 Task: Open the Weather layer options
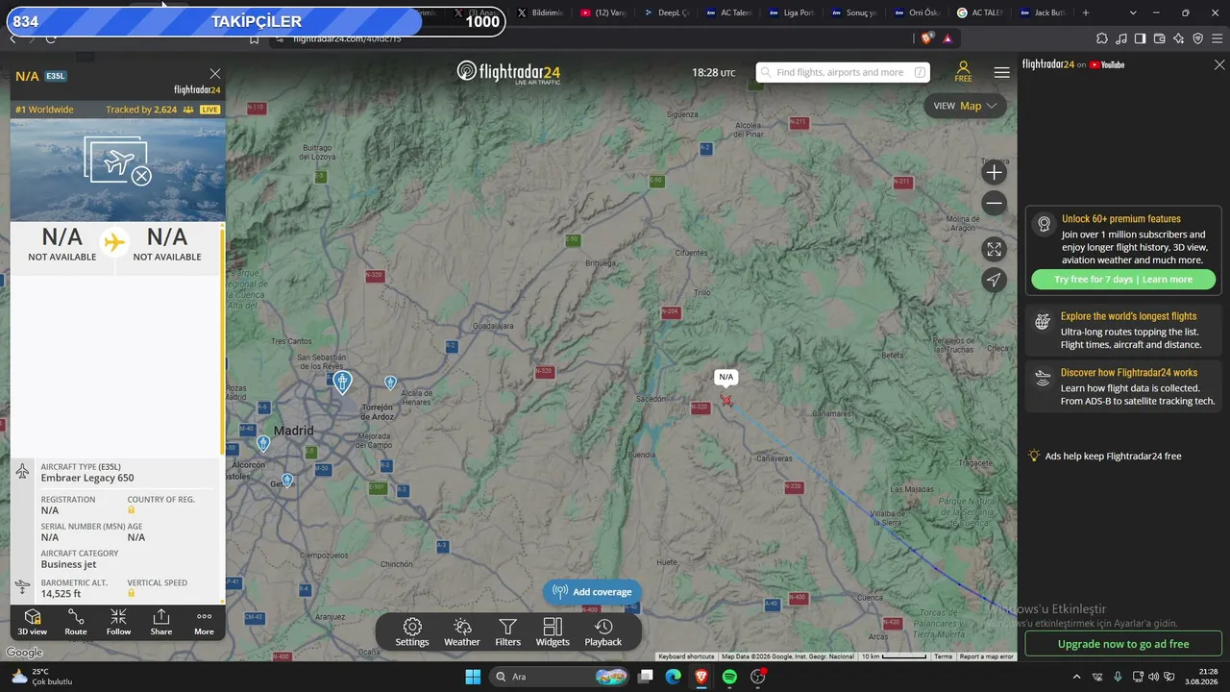coord(462,632)
